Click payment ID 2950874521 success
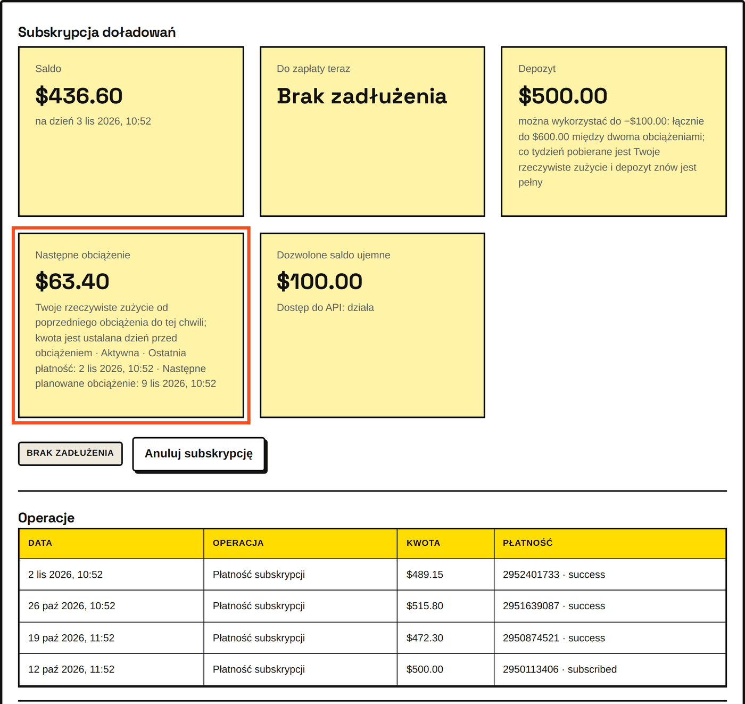The height and width of the screenshot is (704, 745). 554,638
